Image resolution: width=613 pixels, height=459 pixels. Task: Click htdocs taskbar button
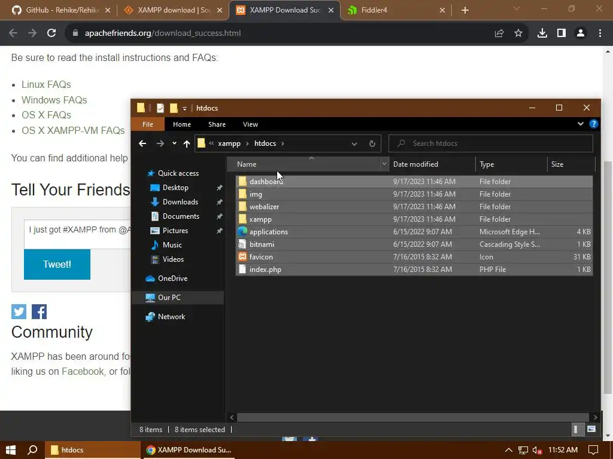pyautogui.click(x=92, y=450)
